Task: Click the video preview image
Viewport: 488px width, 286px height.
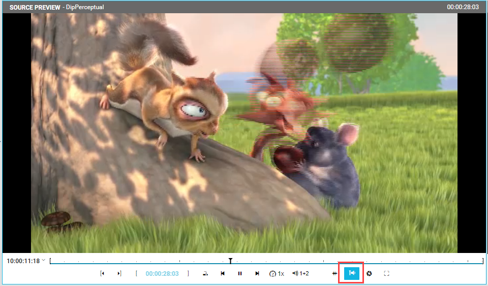Action: (x=244, y=132)
